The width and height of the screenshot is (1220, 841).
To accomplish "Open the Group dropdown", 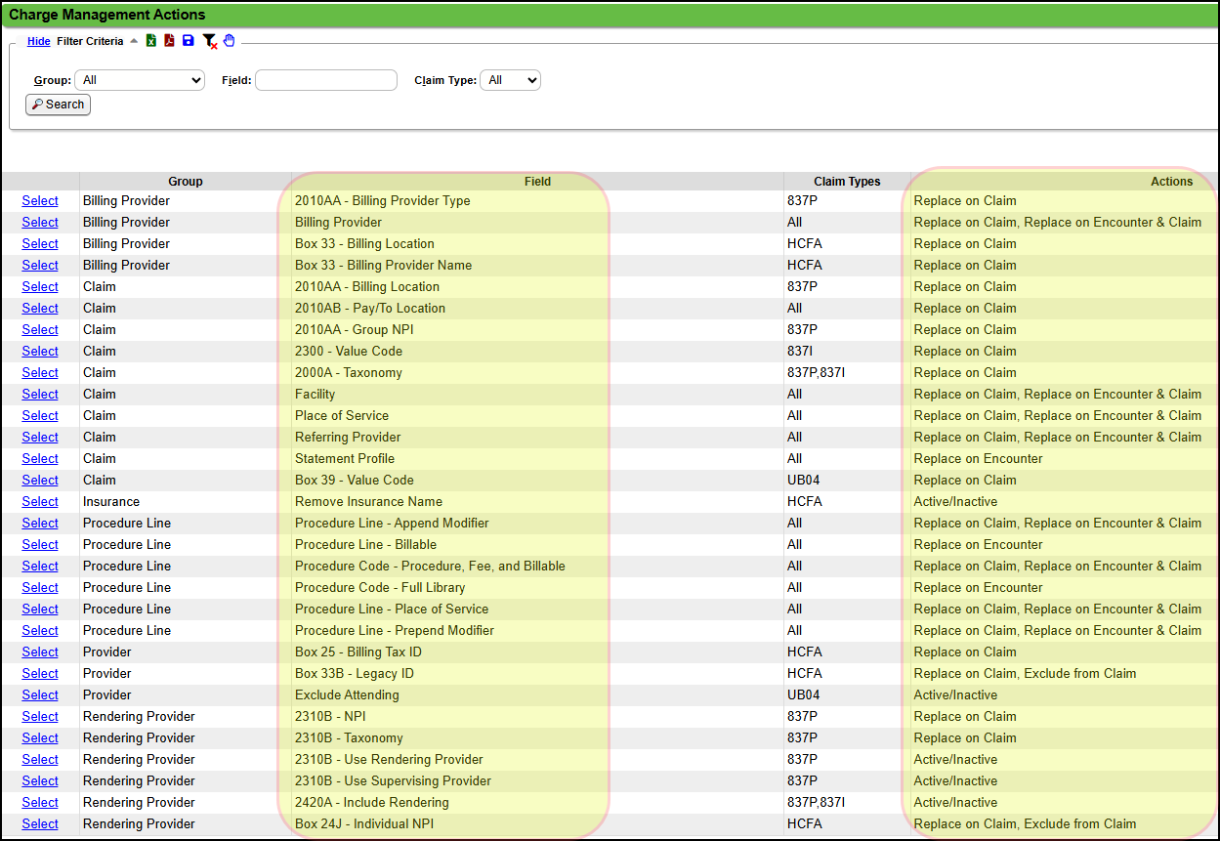I will pyautogui.click(x=140, y=80).
